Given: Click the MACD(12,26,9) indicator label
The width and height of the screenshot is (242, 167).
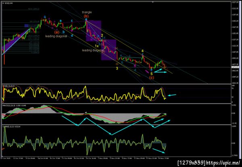Looking at the screenshot, I should point(14,106).
